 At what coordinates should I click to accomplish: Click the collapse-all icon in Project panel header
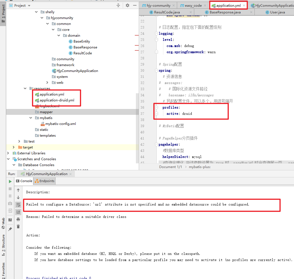[118, 5]
